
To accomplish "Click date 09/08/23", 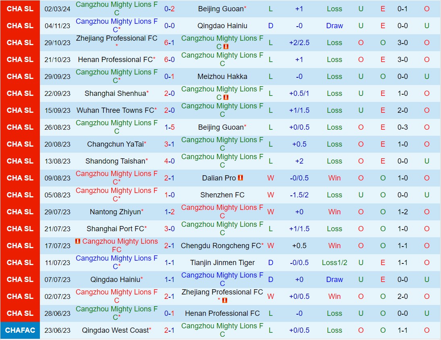I will point(57,178).
